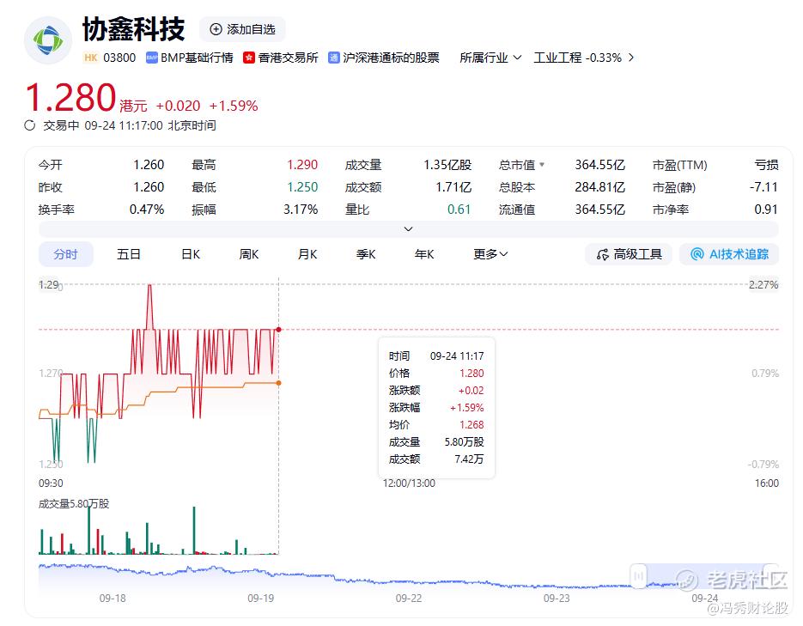
Task: Click the 成交量 value 1.35亿股
Action: [447, 165]
